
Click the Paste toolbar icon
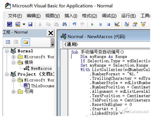(56, 24)
